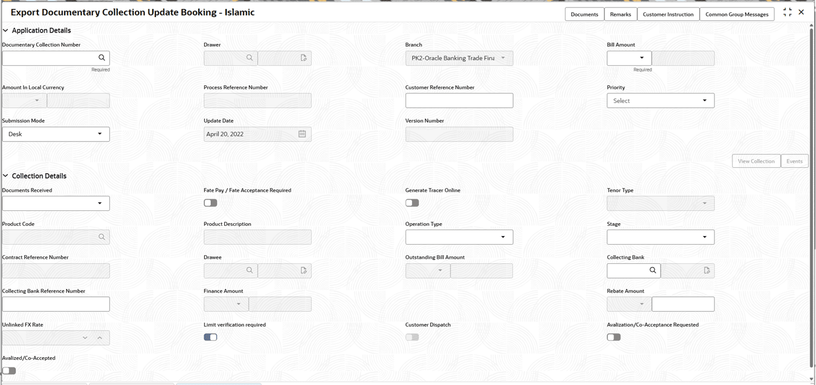Turn on Generate Tracer Online
Screen dimensions: 816x385
[x=411, y=203]
